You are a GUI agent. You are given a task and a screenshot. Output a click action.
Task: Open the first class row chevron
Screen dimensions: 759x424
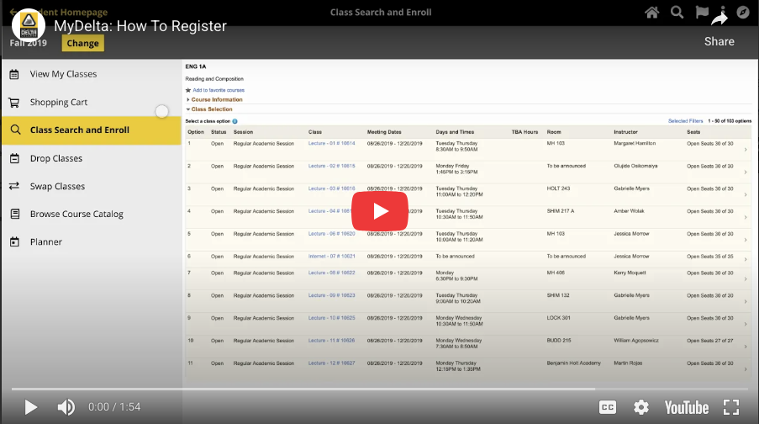745,149
